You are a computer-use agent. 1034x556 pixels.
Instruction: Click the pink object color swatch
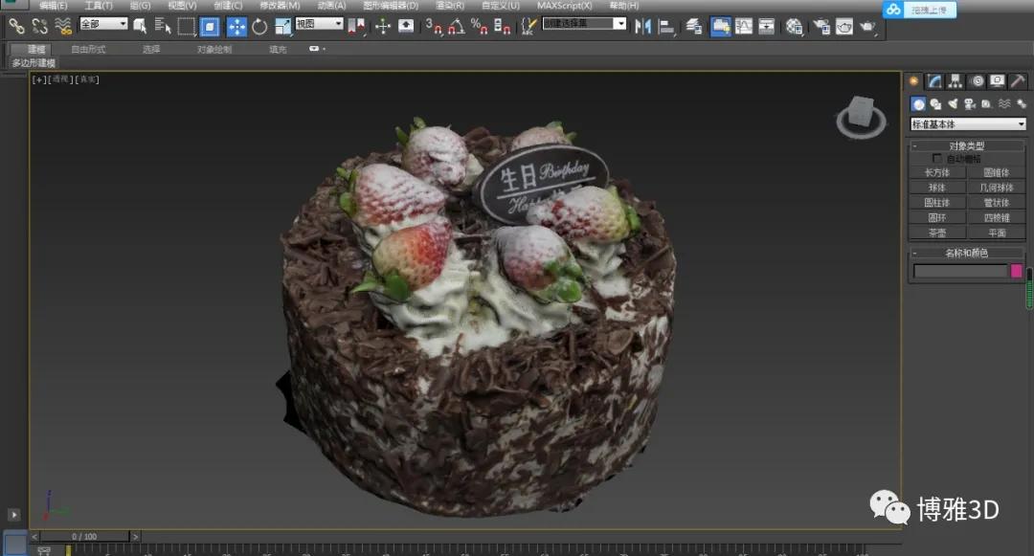click(x=1017, y=271)
